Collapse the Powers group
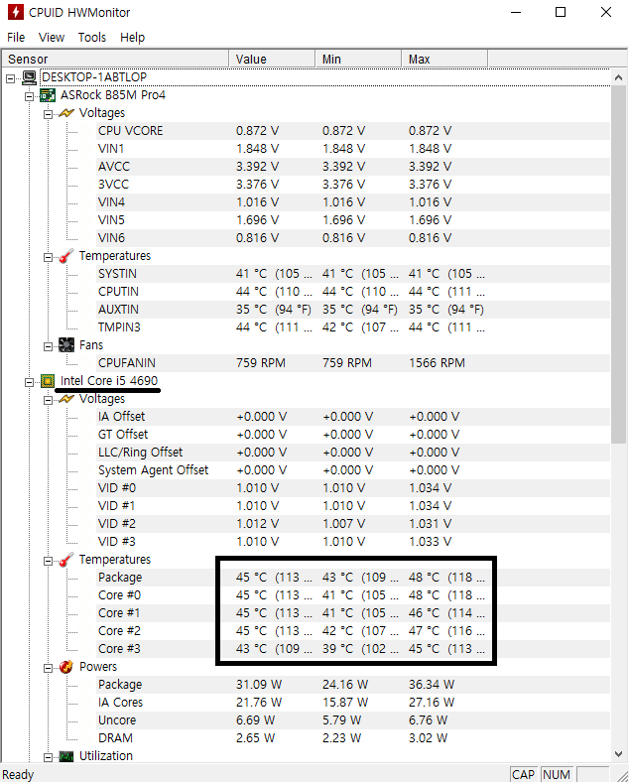Image resolution: width=629 pixels, height=782 pixels. (x=48, y=668)
